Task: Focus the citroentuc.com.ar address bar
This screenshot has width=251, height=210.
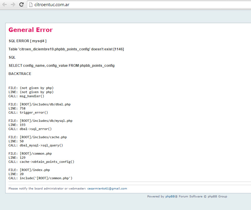Action: (117, 5)
